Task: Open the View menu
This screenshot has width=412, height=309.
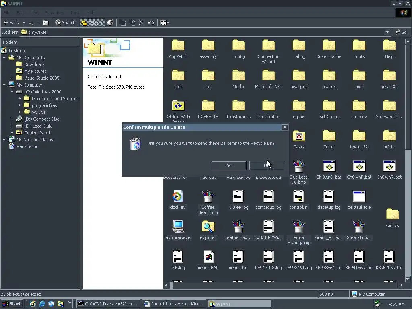Action: (x=35, y=13)
